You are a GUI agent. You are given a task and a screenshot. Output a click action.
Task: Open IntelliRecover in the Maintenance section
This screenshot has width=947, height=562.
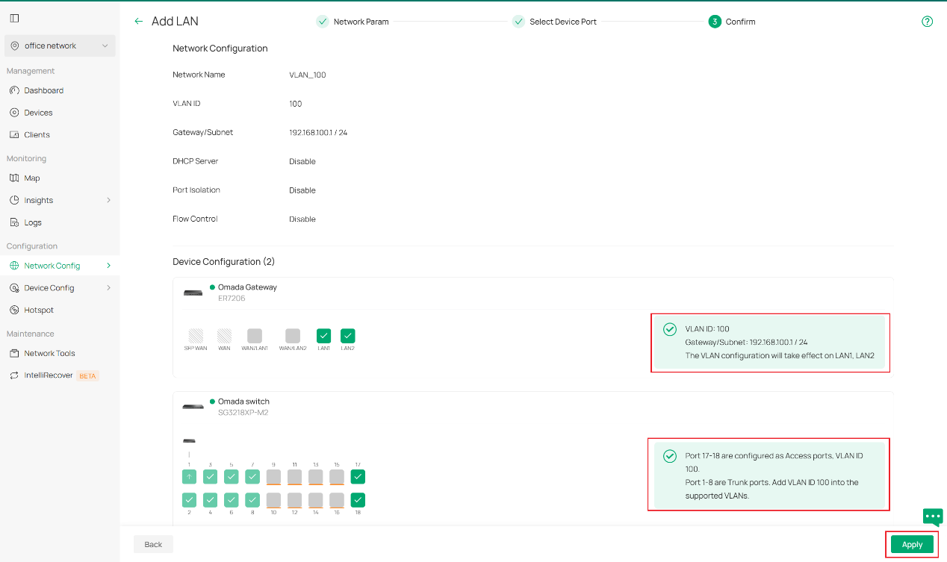49,375
